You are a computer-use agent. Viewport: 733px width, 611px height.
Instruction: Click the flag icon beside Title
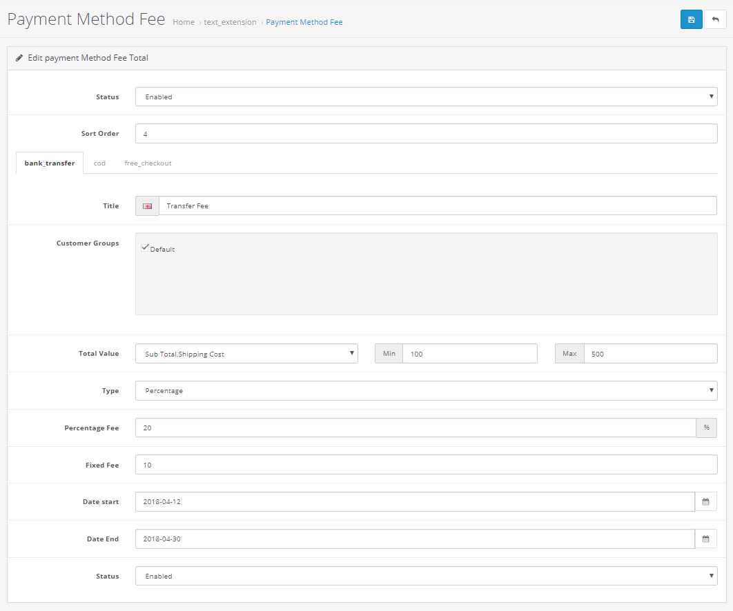tap(147, 206)
